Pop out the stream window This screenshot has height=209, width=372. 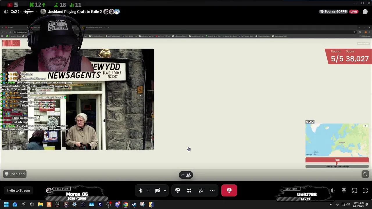point(354,190)
